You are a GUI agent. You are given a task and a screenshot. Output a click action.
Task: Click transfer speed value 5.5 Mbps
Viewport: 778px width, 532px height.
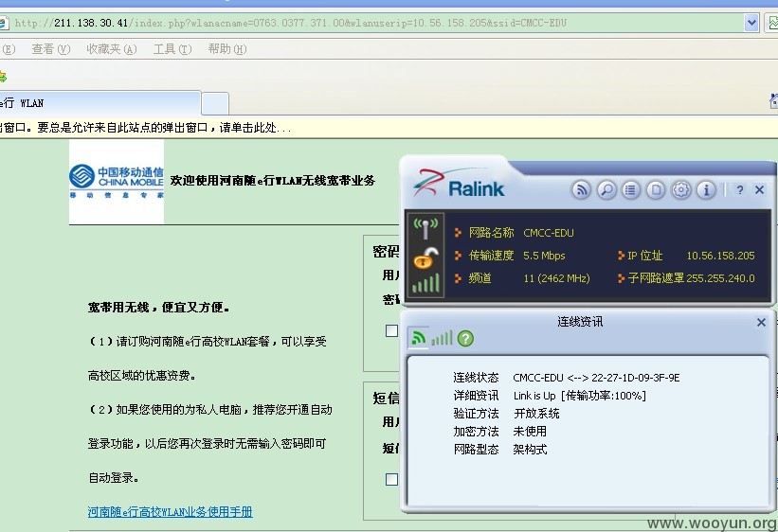click(544, 256)
